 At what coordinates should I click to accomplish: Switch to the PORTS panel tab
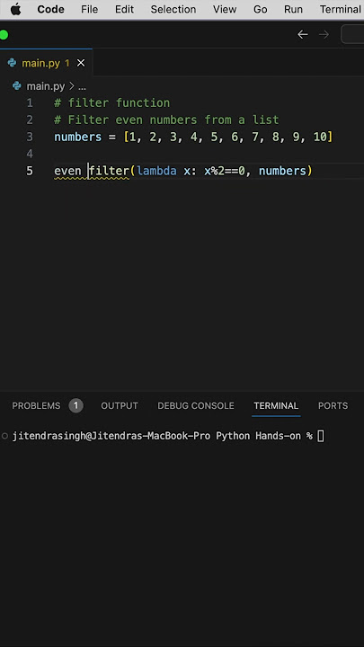click(333, 405)
